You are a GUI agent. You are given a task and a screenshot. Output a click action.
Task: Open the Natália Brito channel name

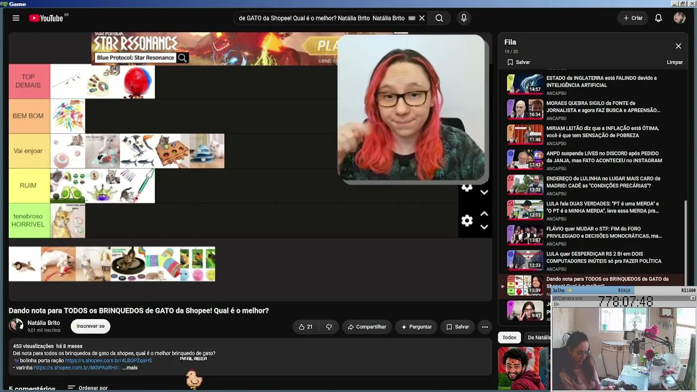click(44, 323)
